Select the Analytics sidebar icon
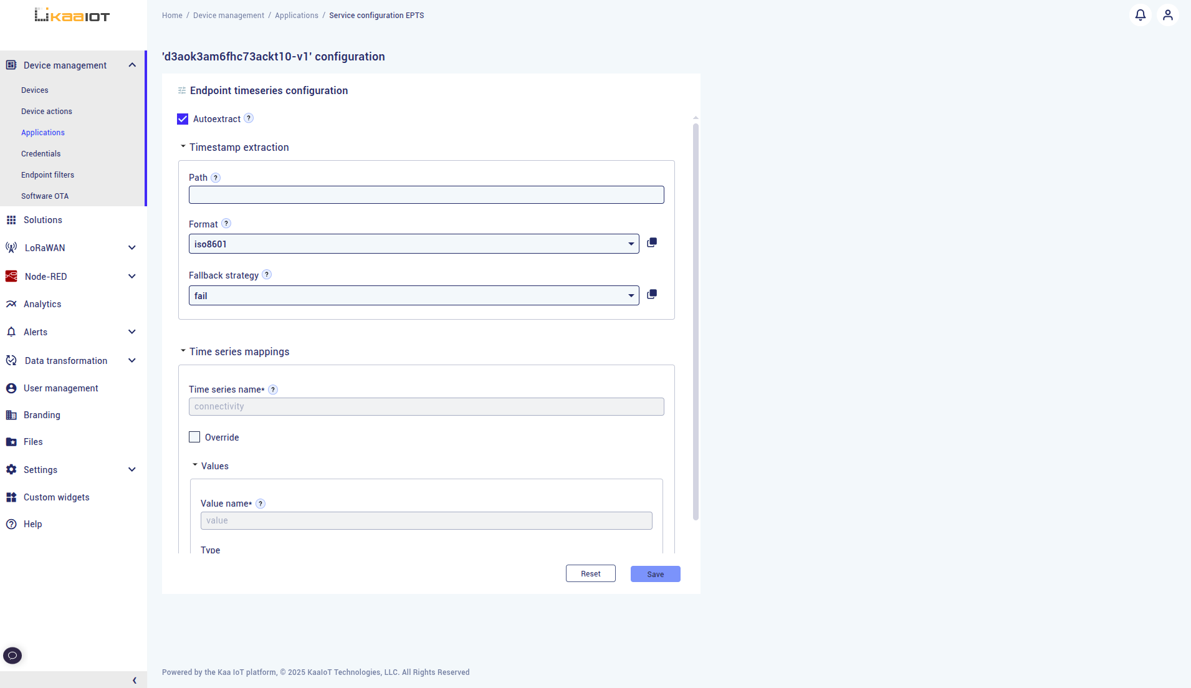The height and width of the screenshot is (688, 1191). [11, 303]
